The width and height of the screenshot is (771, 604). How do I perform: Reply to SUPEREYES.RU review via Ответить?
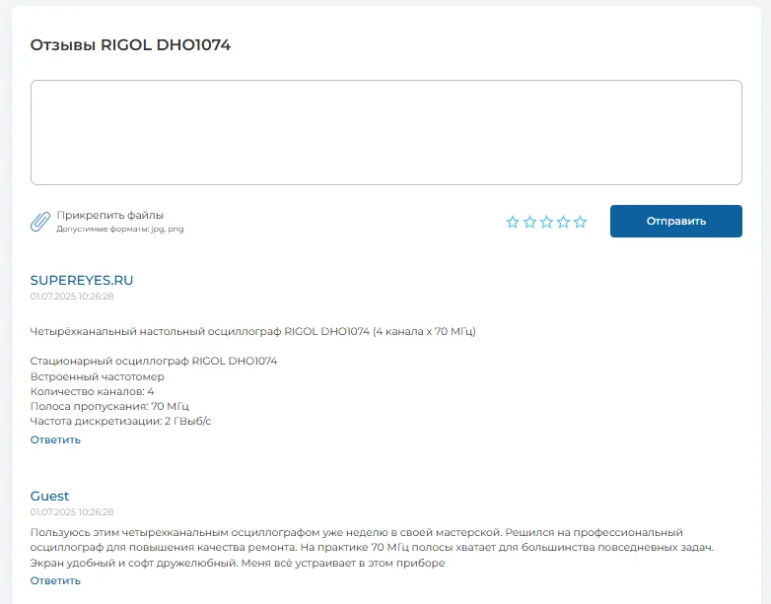(x=55, y=439)
